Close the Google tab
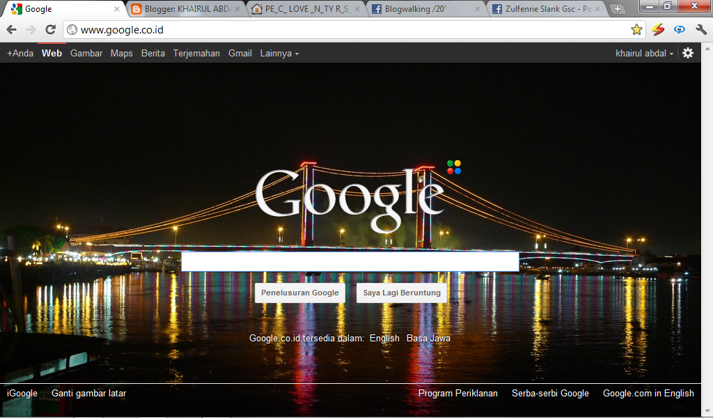This screenshot has height=418, width=713. (117, 9)
